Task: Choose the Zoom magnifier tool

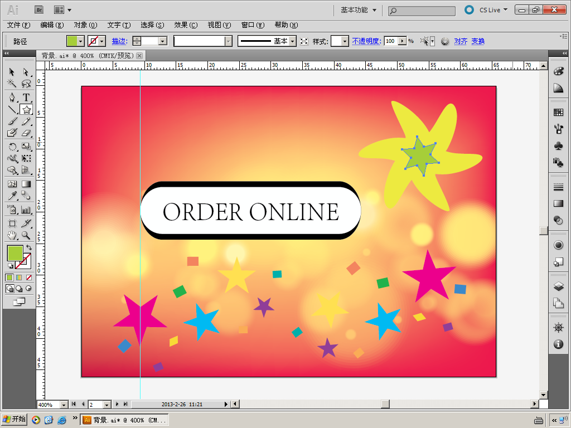Action: pos(26,235)
